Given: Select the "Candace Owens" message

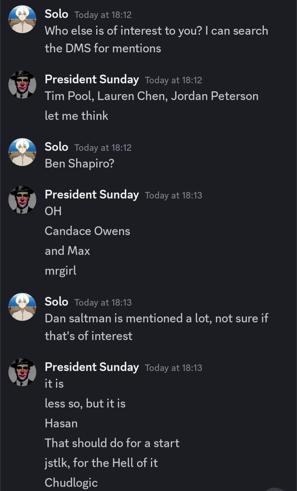Looking at the screenshot, I should 87,231.
